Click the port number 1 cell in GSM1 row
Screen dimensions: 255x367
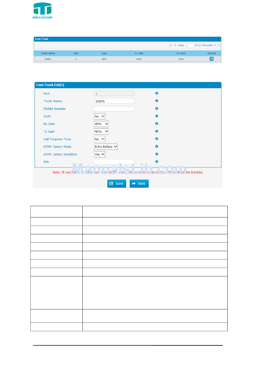(x=76, y=59)
